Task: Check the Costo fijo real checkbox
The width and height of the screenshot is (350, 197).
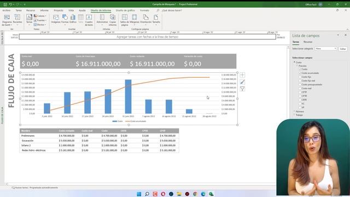Action: [300, 80]
